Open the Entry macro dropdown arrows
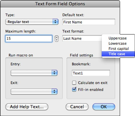The height and width of the screenshot is (116, 135). point(54,73)
